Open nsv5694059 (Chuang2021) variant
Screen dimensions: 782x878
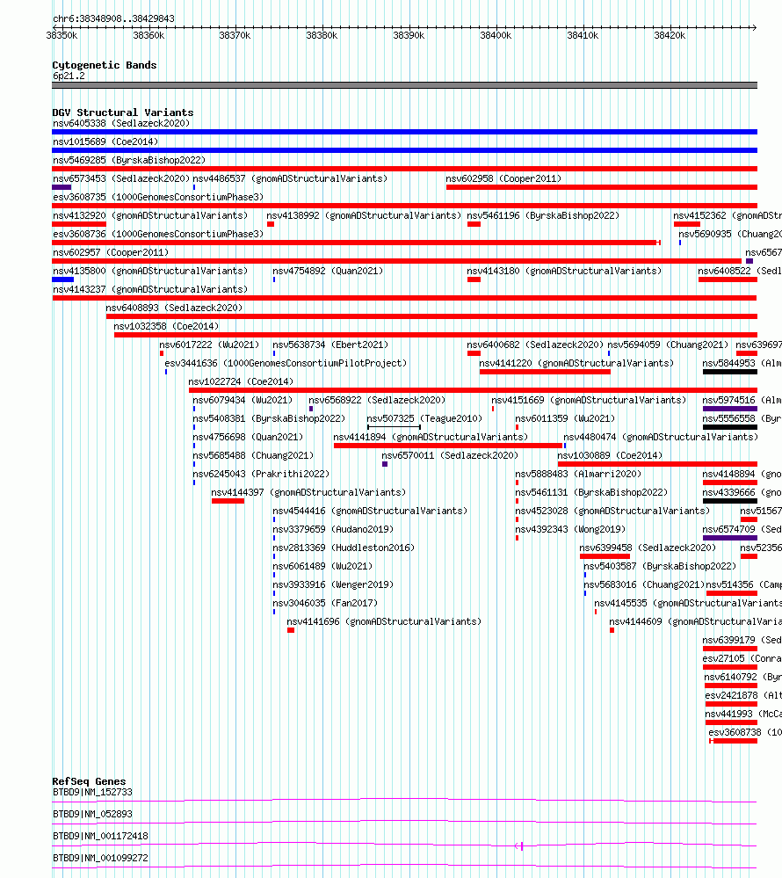click(x=668, y=345)
